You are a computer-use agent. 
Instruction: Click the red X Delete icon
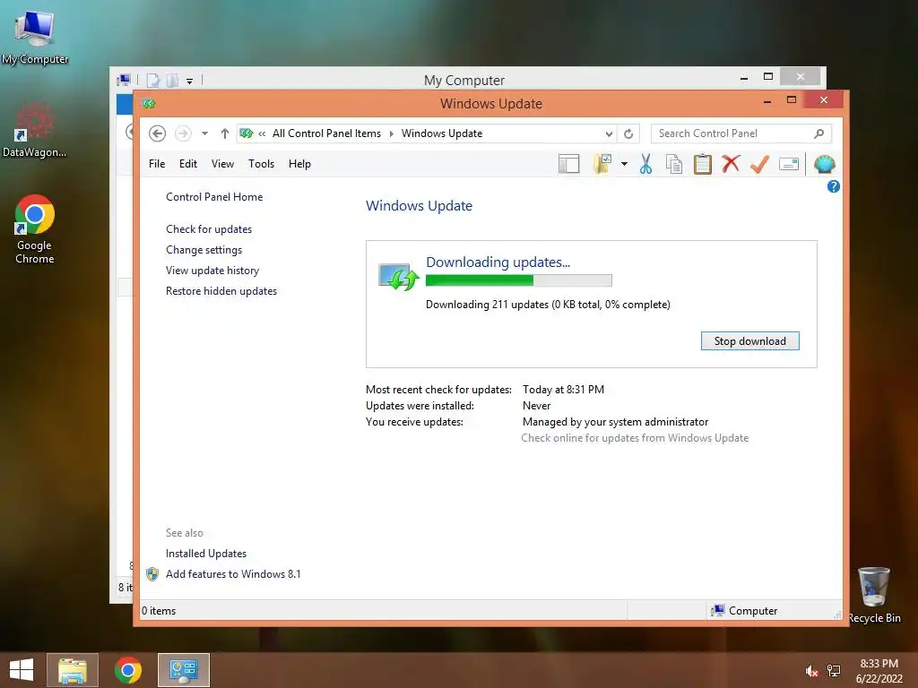731,164
